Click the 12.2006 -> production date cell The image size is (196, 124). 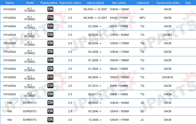[x=95, y=120]
